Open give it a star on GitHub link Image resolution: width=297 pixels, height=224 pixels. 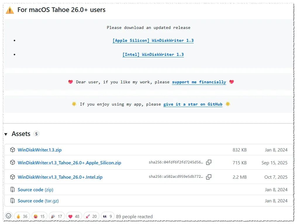[193, 104]
